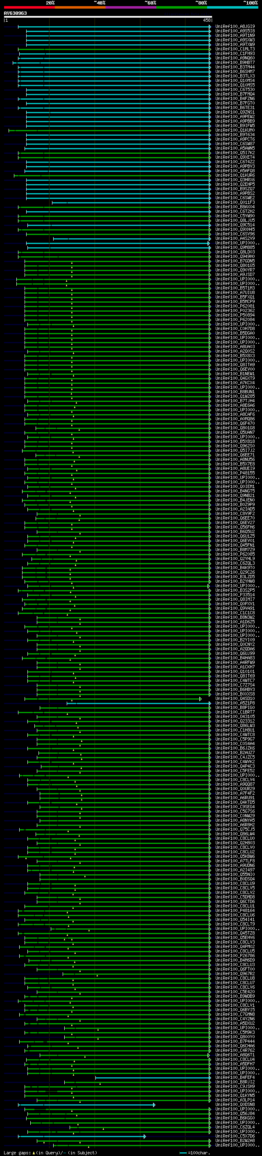This screenshot has height=1156, width=262.
Task: Open hit UniRef100_B8AX04
Action: click(x=235, y=207)
